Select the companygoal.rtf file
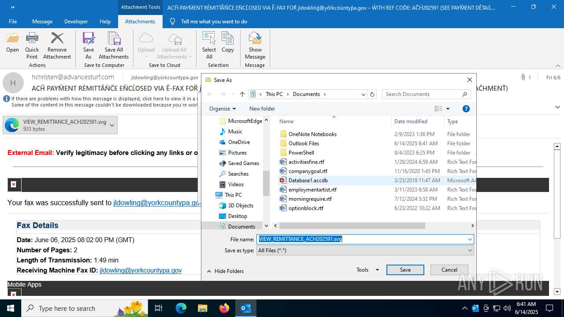Image resolution: width=564 pixels, height=317 pixels. click(308, 171)
